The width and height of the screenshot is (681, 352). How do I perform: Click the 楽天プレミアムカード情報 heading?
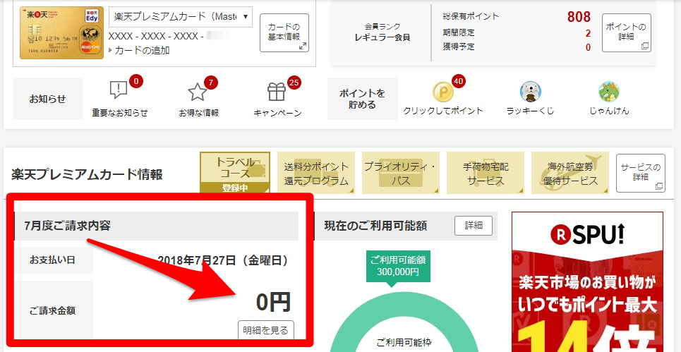pos(88,174)
